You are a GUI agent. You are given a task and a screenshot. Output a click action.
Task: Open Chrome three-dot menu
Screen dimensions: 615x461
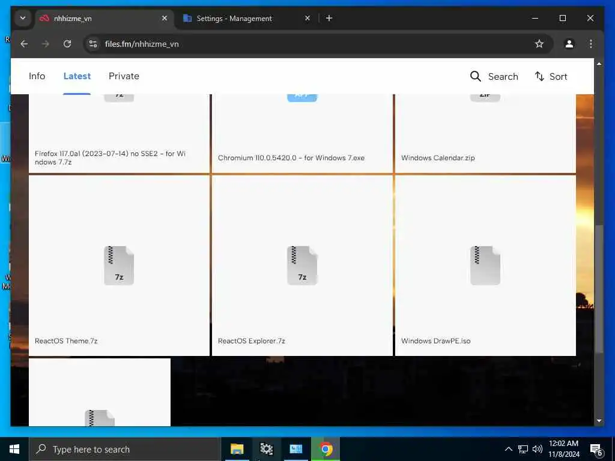[x=591, y=44]
